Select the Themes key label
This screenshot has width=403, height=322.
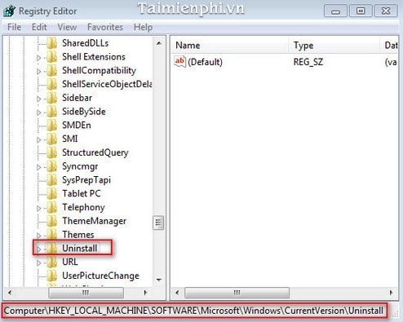(x=78, y=235)
